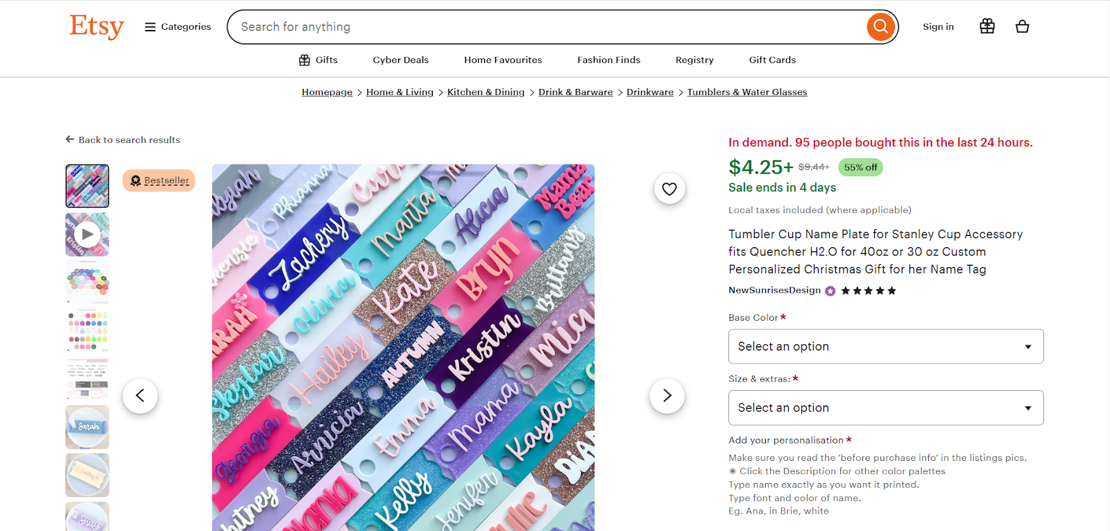Viewport: 1110px width, 531px height.
Task: Click the Etsy logo
Action: click(96, 26)
